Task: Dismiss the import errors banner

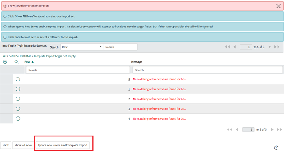Action: click(278, 6)
